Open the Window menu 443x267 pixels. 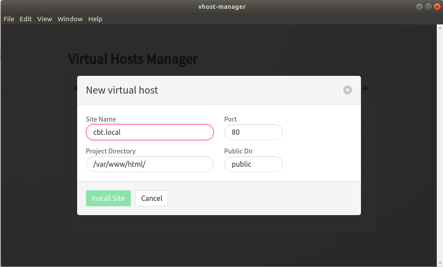[x=70, y=19]
